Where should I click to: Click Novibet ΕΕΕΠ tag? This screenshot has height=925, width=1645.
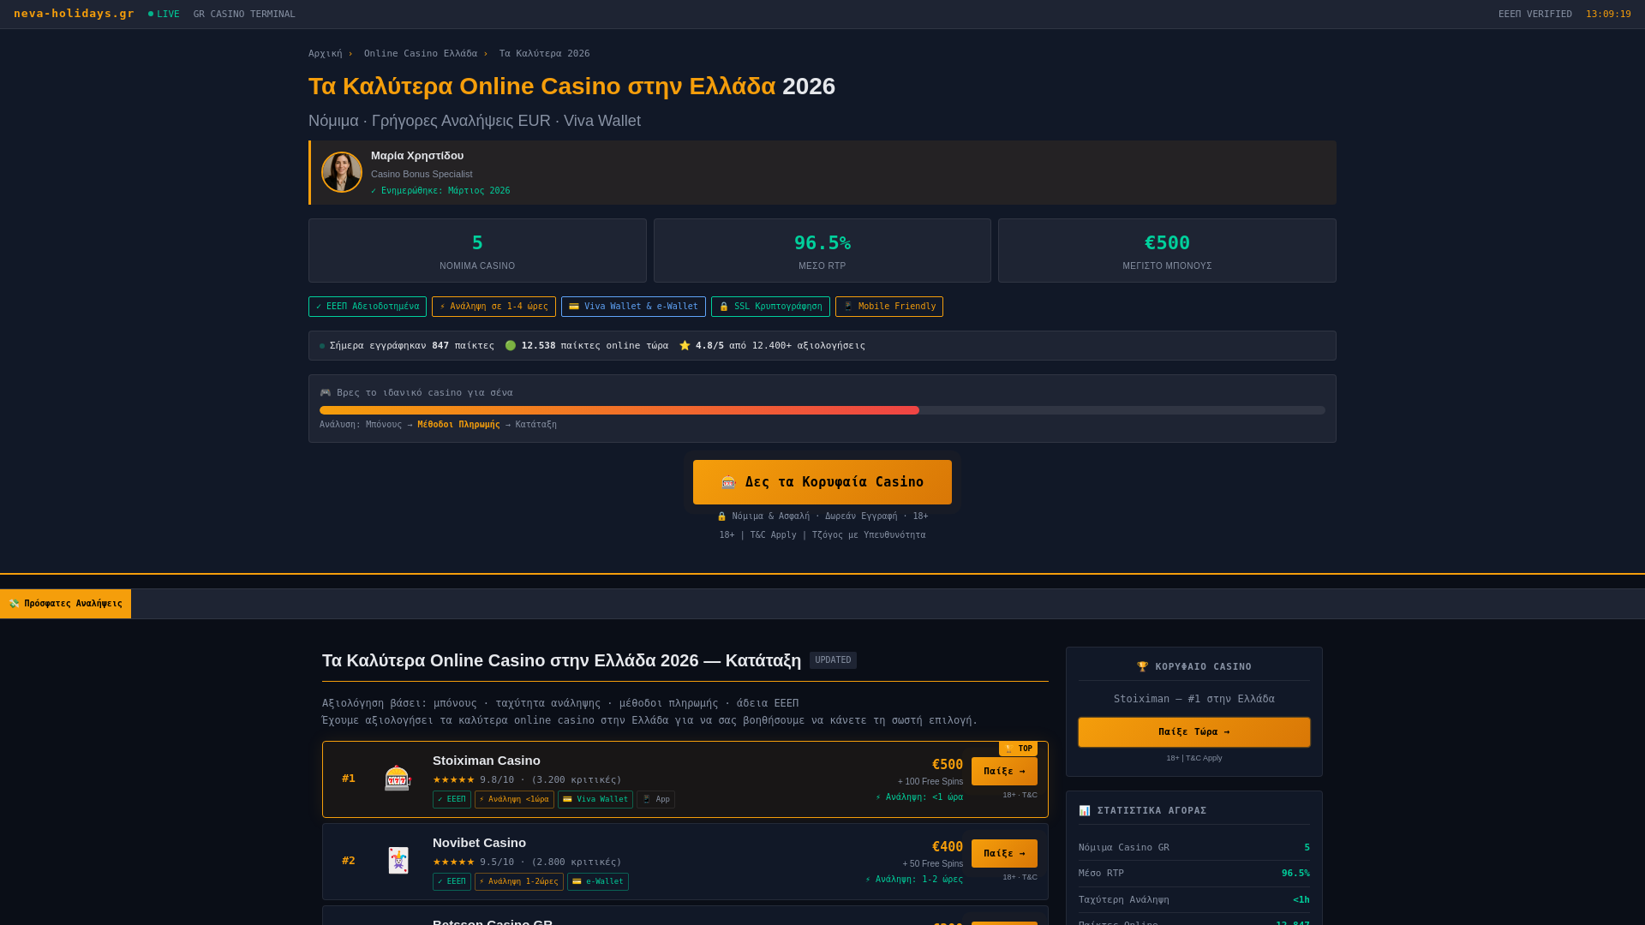[452, 881]
